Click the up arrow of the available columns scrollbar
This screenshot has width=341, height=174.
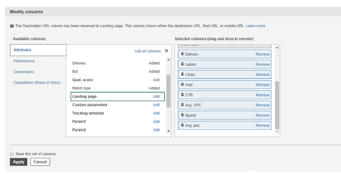pos(168,60)
